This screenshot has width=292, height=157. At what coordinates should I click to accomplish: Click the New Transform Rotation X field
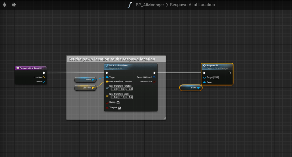114,89
